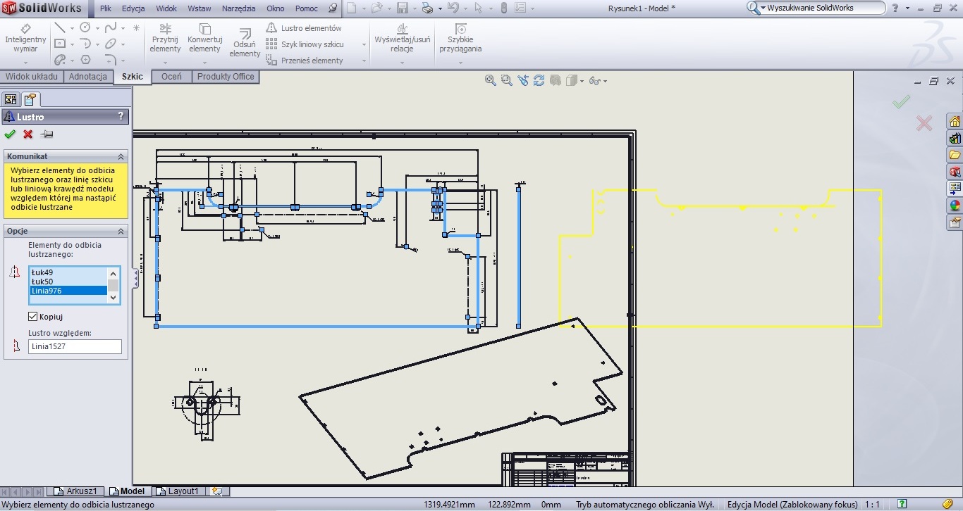The height and width of the screenshot is (511, 963).
Task: Select the Polygon sketch tool
Action: pos(85,60)
